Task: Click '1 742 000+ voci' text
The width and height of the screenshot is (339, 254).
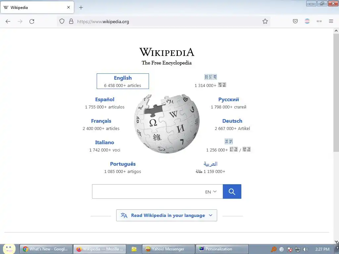Action: pyautogui.click(x=105, y=150)
